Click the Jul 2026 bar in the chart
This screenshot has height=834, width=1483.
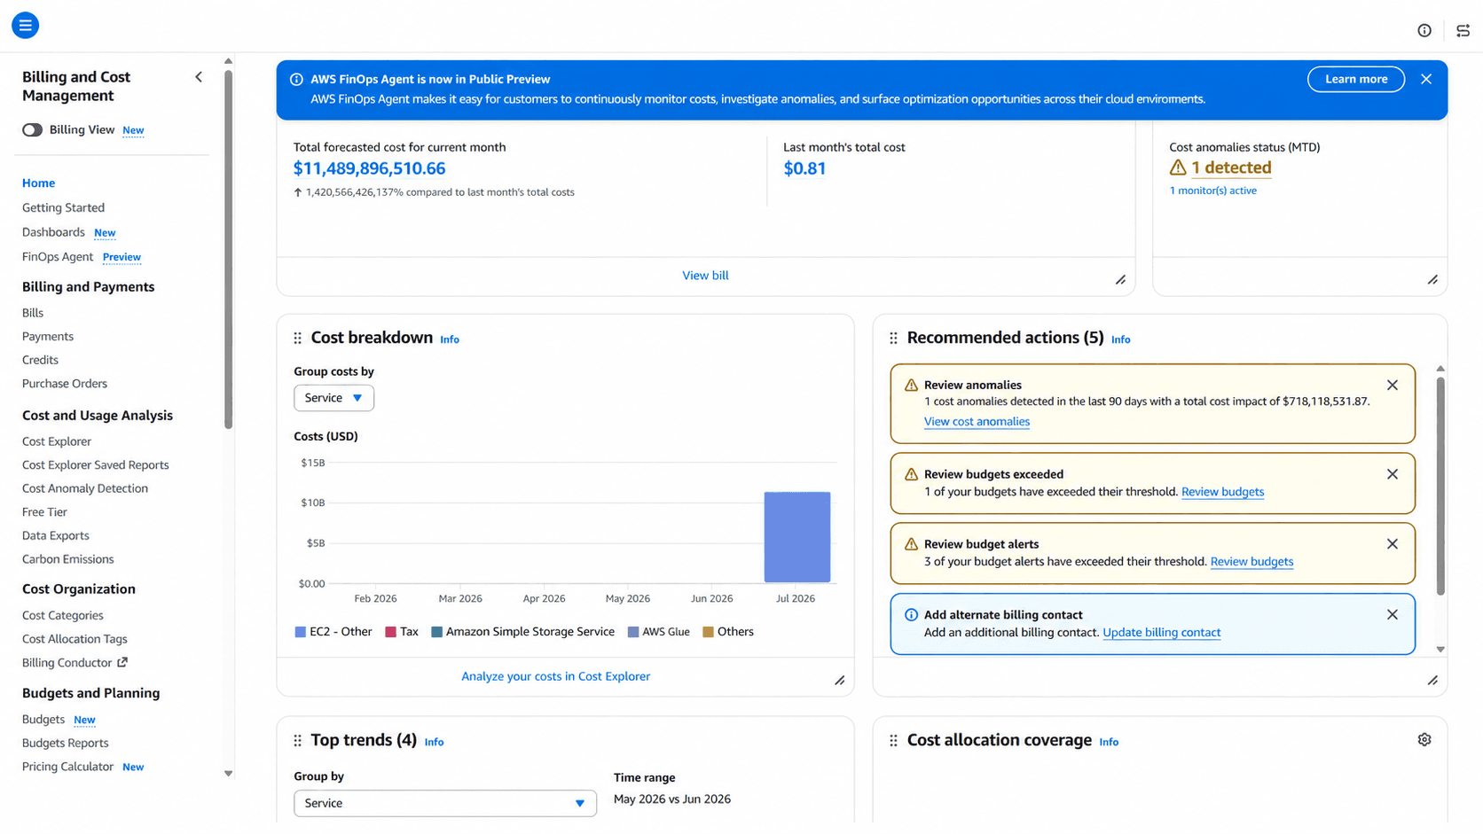pos(797,537)
